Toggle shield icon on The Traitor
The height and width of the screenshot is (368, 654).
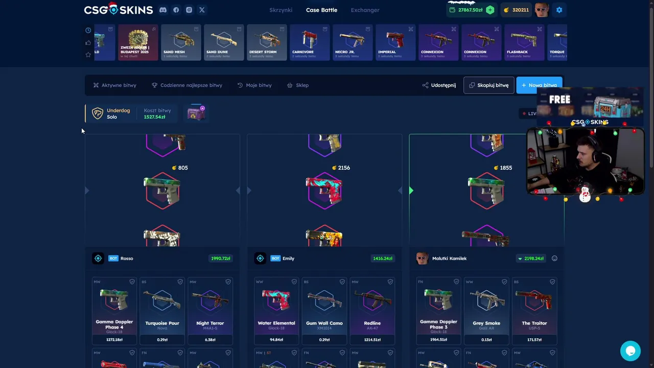[x=552, y=282]
